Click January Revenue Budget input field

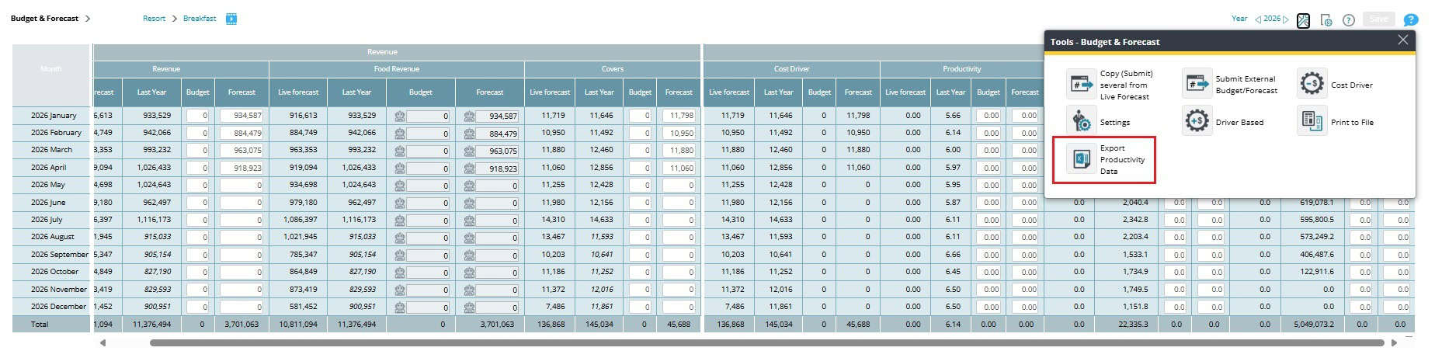tap(198, 116)
